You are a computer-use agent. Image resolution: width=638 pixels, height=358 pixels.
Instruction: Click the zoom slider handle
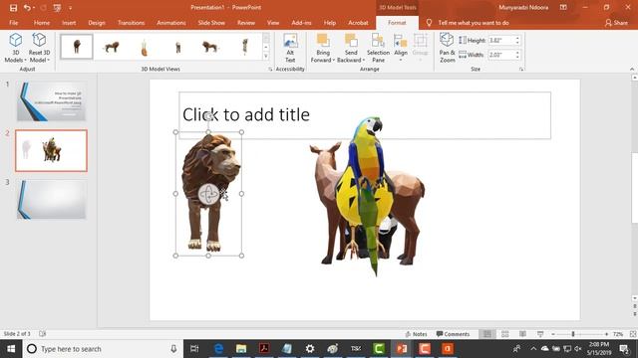[573, 334]
